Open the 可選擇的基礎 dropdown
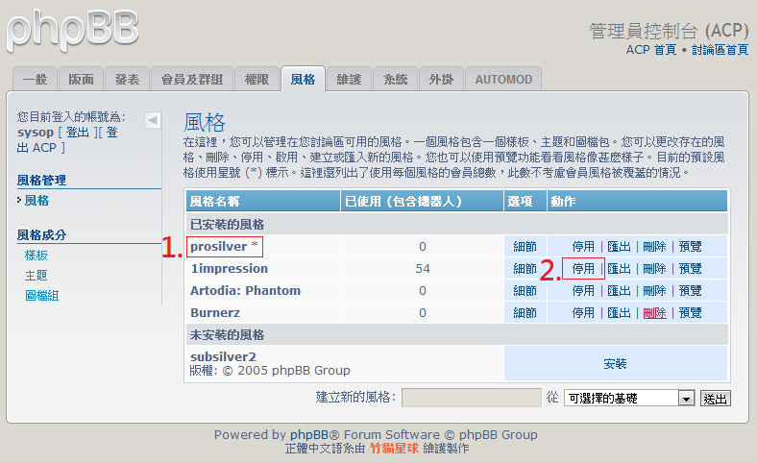The image size is (757, 463). click(629, 398)
